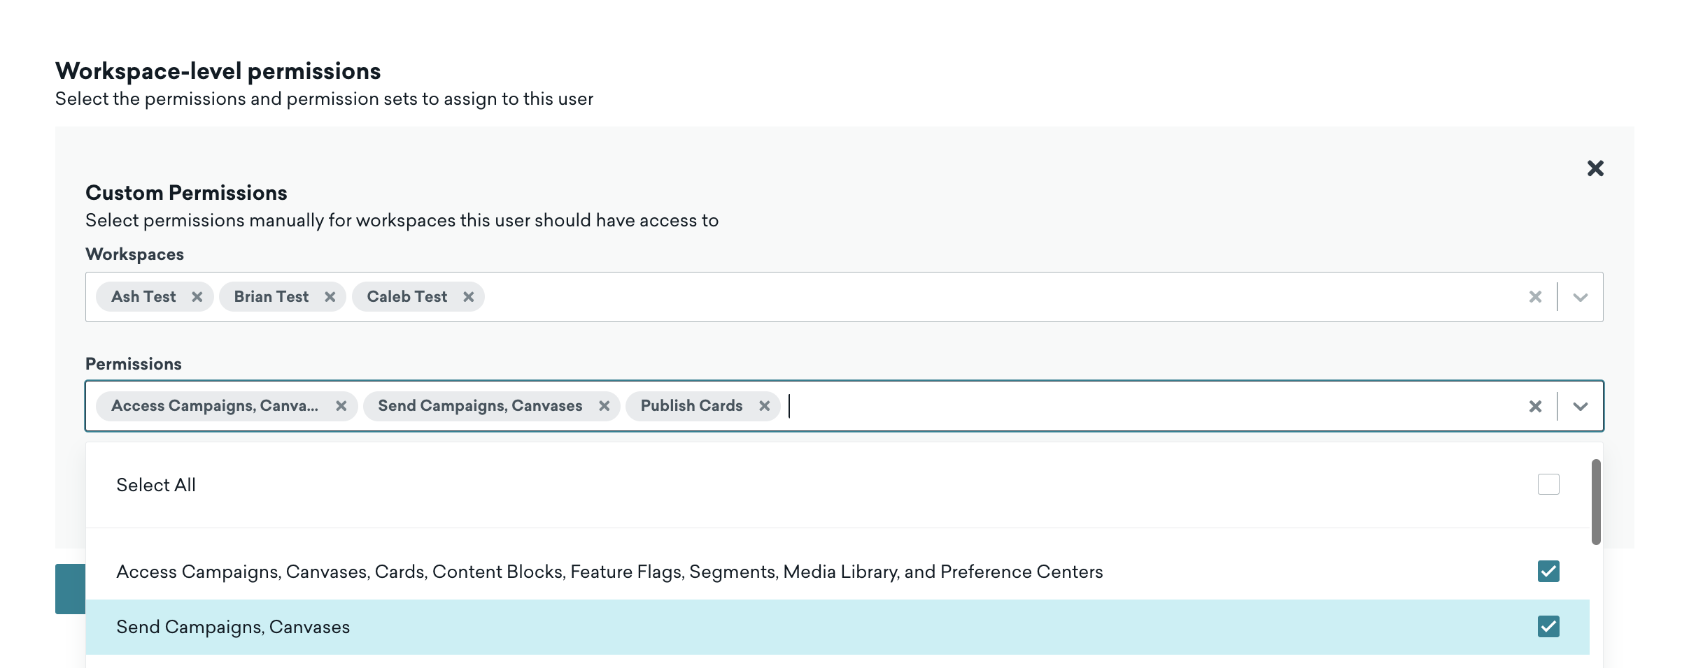
Task: Remove the Publish Cards permission chip
Action: 765,406
